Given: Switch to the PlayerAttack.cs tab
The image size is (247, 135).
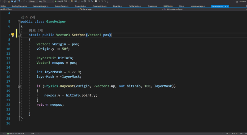Looking at the screenshot, I should tap(81, 6).
